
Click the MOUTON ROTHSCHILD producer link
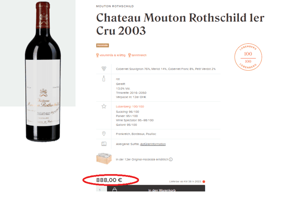pyautogui.click(x=115, y=6)
